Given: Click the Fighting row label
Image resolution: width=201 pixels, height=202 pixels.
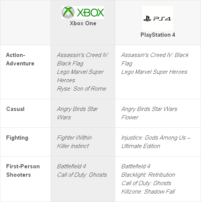Looking at the screenshot, I should [x=17, y=138].
